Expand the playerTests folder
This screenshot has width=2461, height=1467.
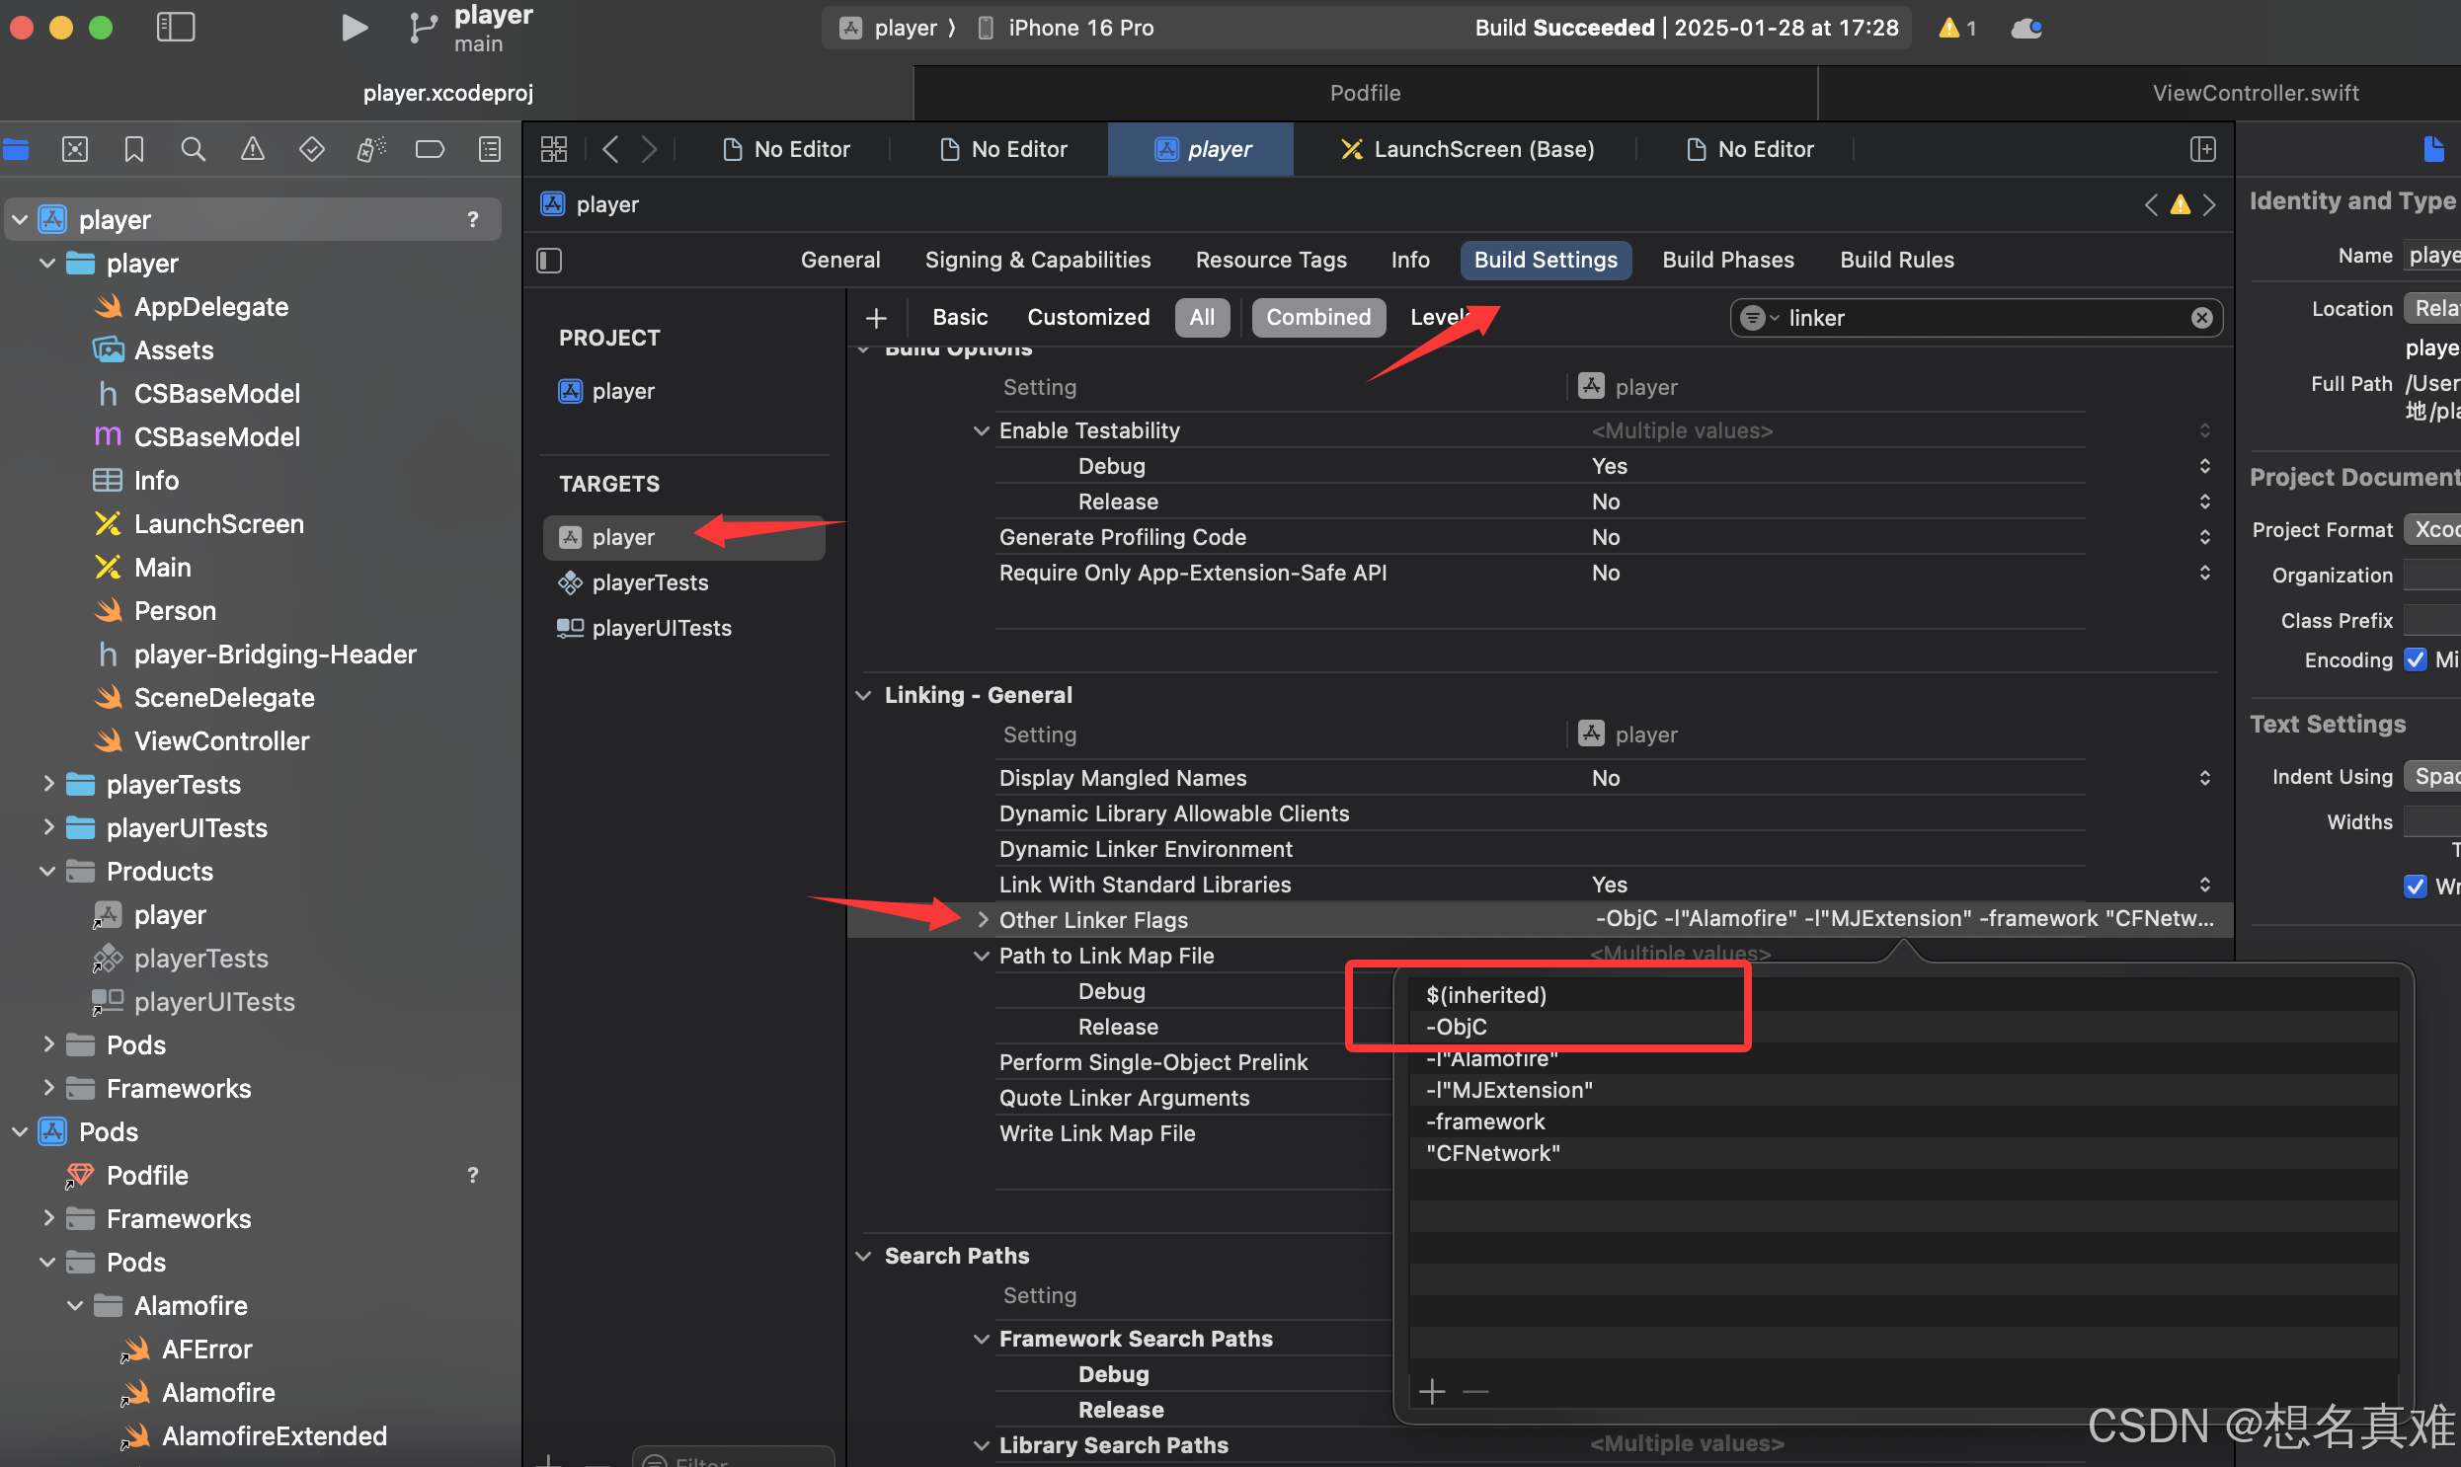[47, 784]
